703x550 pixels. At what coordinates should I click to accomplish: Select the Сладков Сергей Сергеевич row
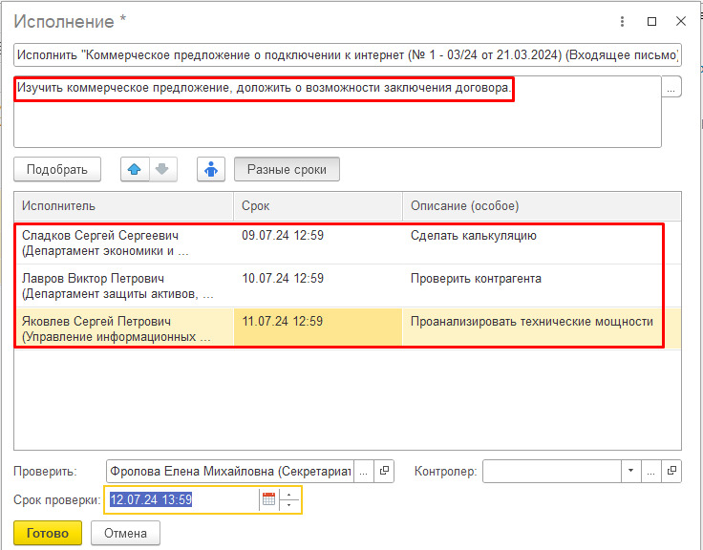[x=123, y=243]
